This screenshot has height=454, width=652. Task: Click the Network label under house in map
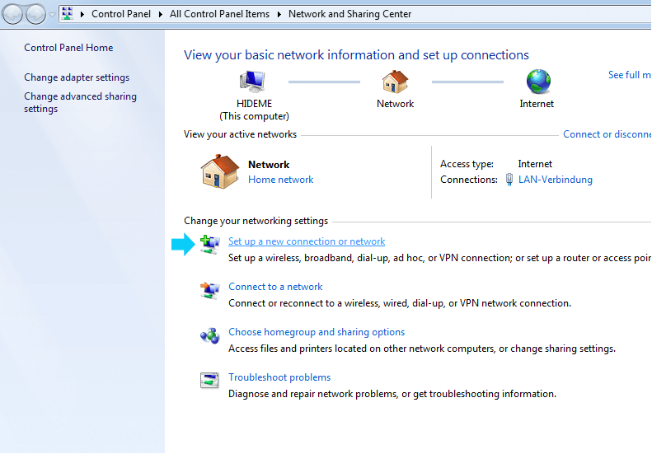395,104
